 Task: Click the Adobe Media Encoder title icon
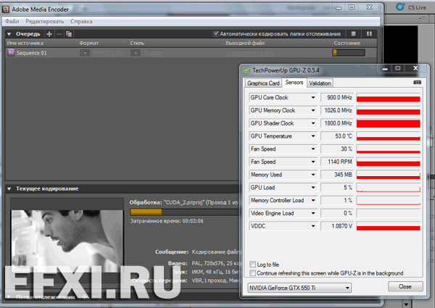tap(6, 9)
